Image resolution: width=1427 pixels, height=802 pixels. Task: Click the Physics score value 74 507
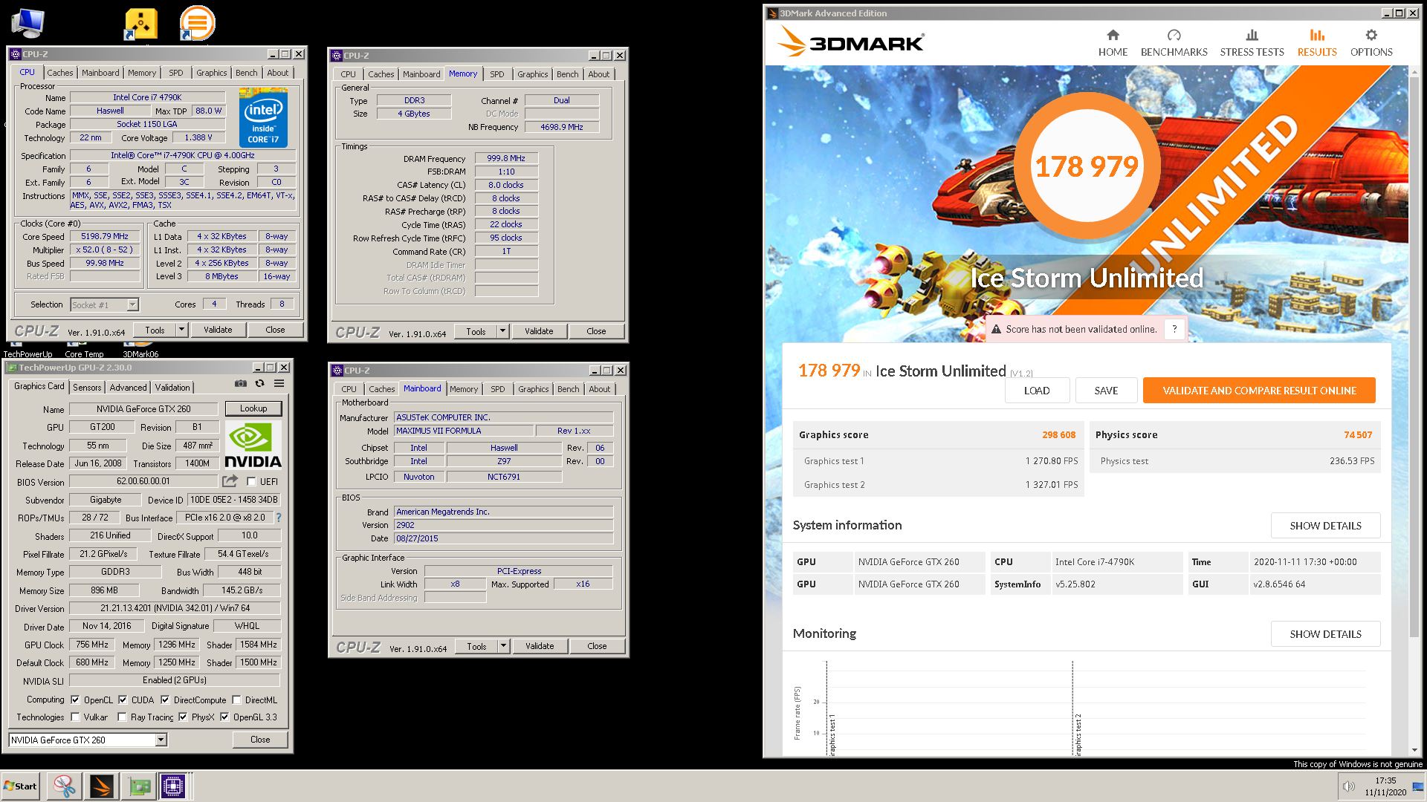1358,435
